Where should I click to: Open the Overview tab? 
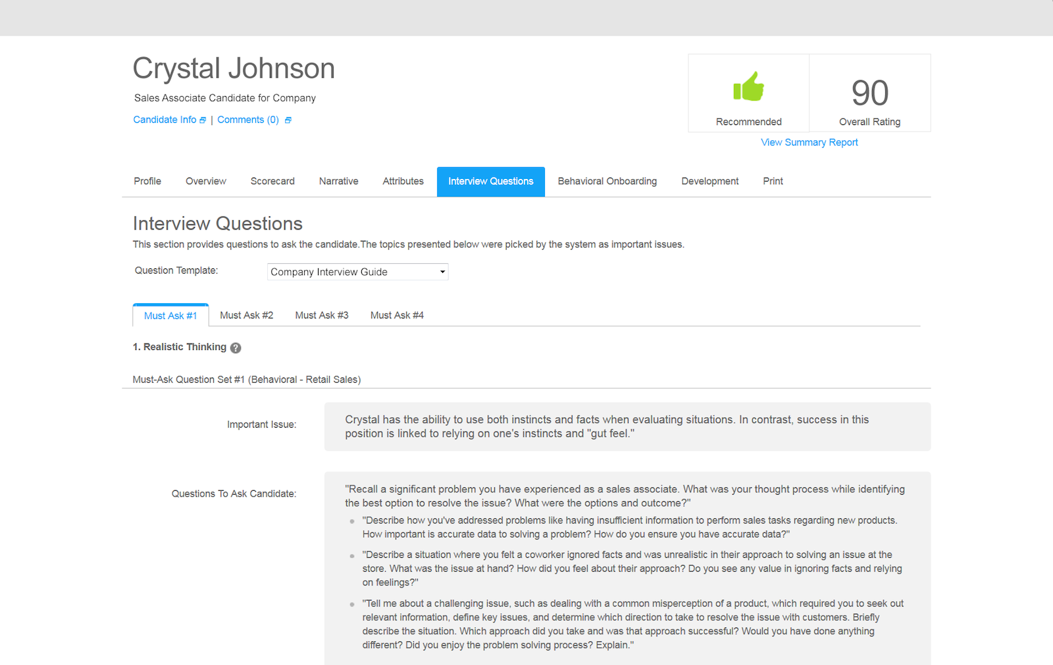click(x=205, y=181)
